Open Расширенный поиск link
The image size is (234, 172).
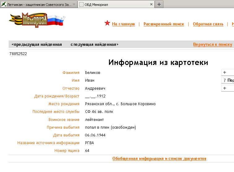(164, 24)
